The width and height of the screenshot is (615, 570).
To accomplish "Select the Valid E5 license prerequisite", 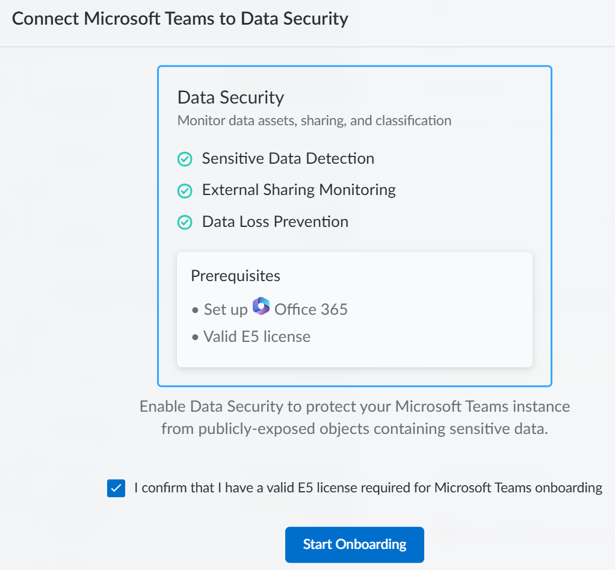I will 257,336.
